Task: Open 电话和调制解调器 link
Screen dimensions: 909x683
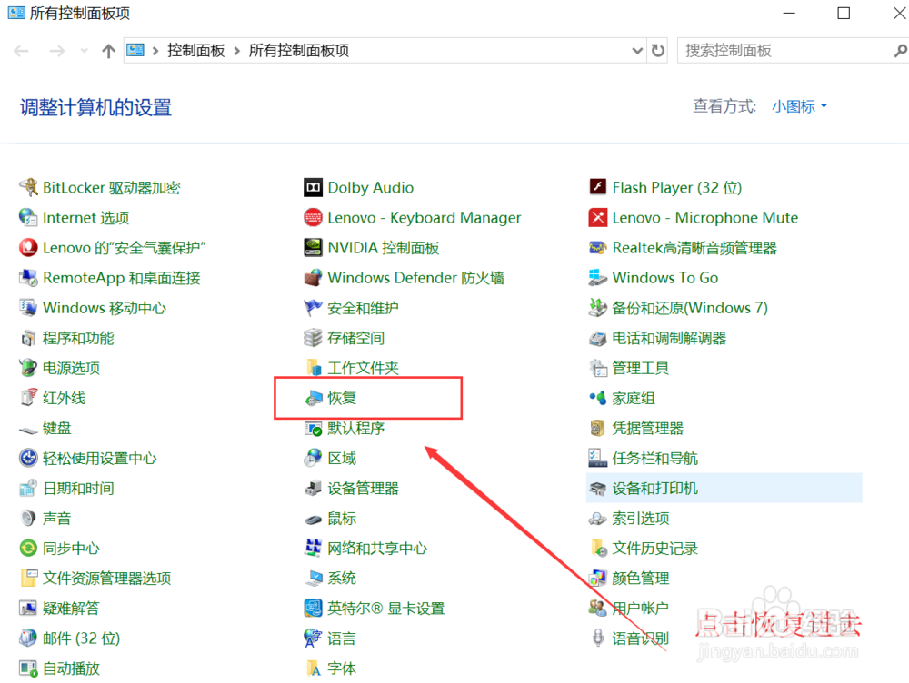Action: coord(669,338)
